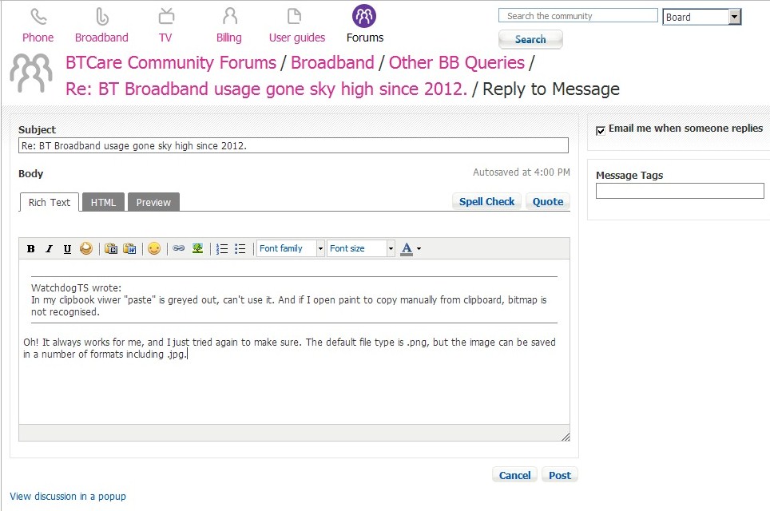Screen dimensions: 770x511
Task: Switch to the HTML tab
Action: point(103,202)
